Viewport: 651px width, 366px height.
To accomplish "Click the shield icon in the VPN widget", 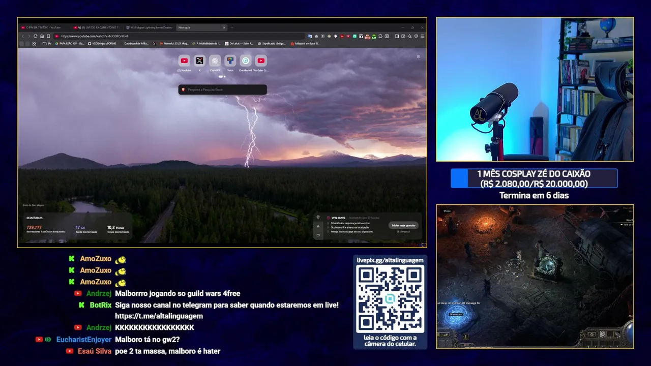I will (x=318, y=217).
